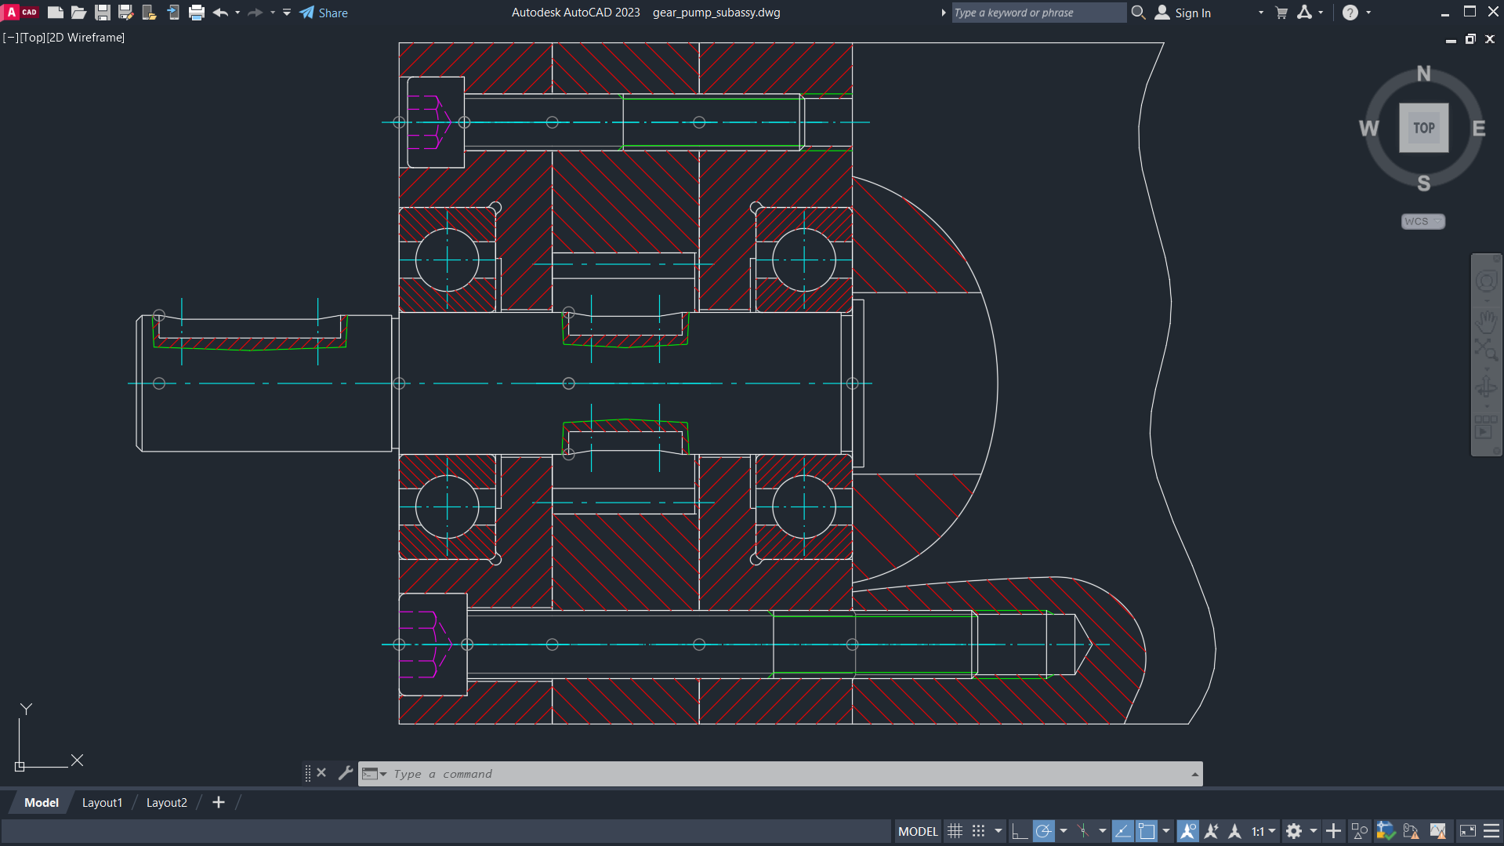The image size is (1504, 846).
Task: Click the Share button
Action: point(324,13)
